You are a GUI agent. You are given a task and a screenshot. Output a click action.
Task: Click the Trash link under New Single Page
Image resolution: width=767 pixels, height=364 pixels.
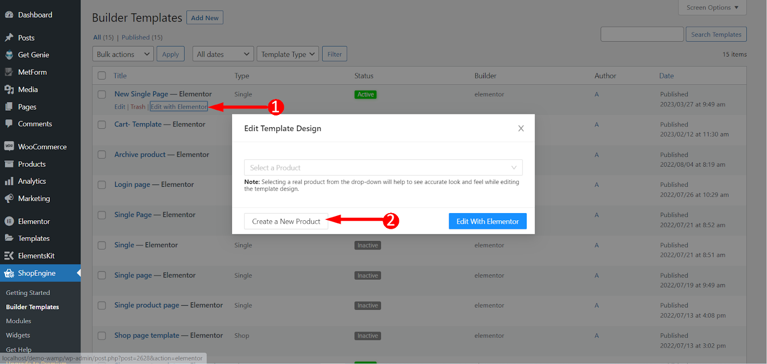click(x=138, y=107)
